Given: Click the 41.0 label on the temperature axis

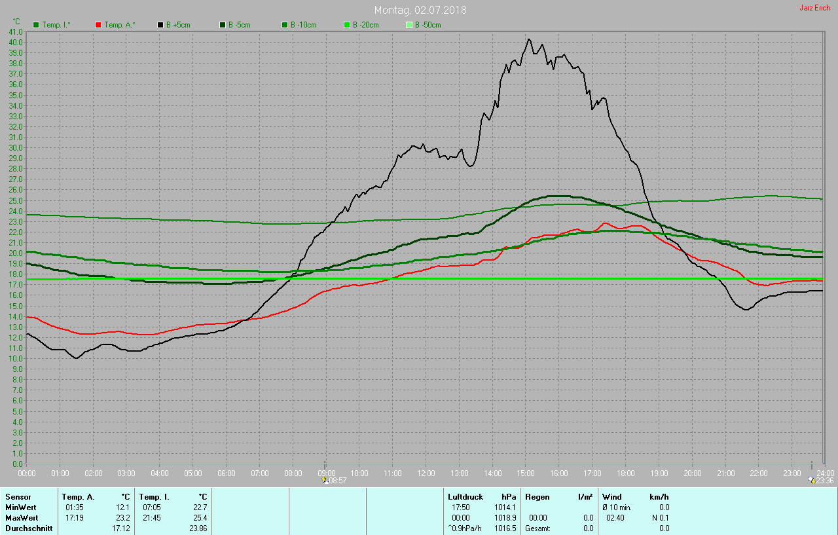Looking at the screenshot, I should pos(16,31).
